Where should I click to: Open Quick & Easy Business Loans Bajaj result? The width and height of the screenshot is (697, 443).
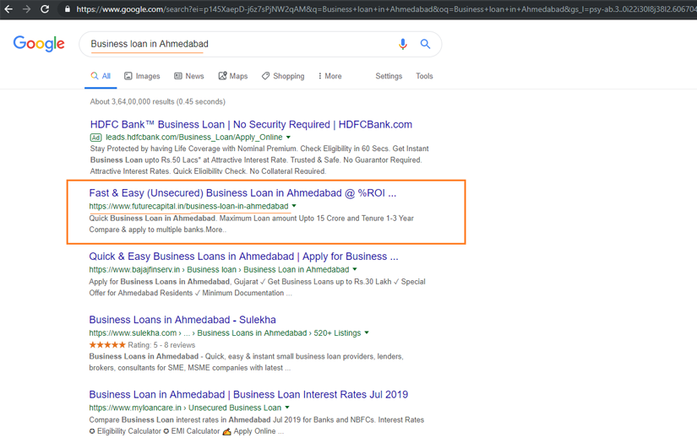point(243,257)
